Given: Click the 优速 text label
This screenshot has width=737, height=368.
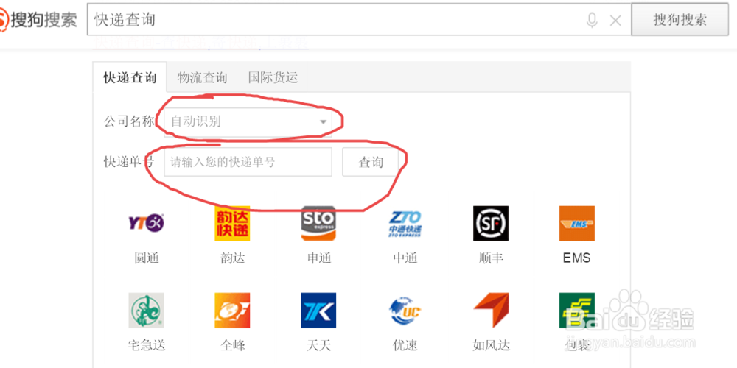Looking at the screenshot, I should 405,345.
